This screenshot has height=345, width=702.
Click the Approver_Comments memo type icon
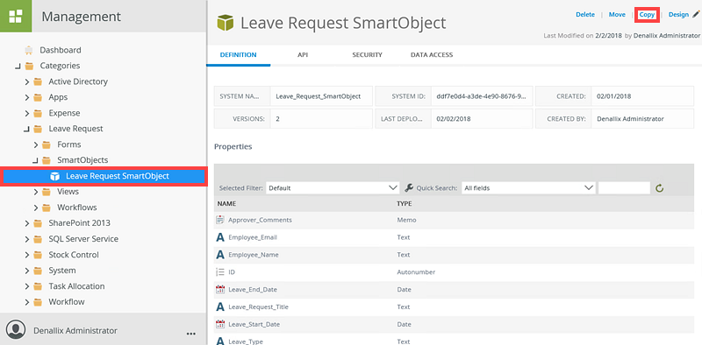pos(220,220)
